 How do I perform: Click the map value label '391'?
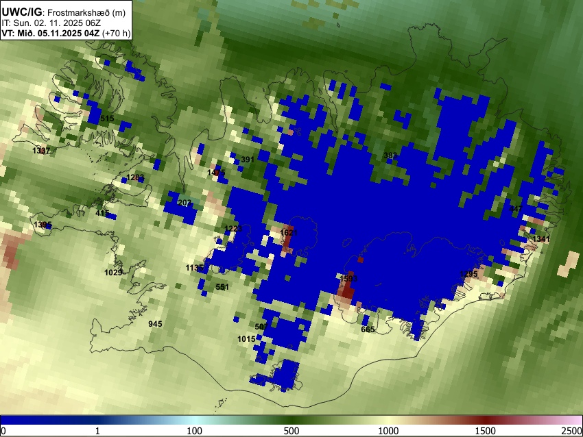coord(248,160)
